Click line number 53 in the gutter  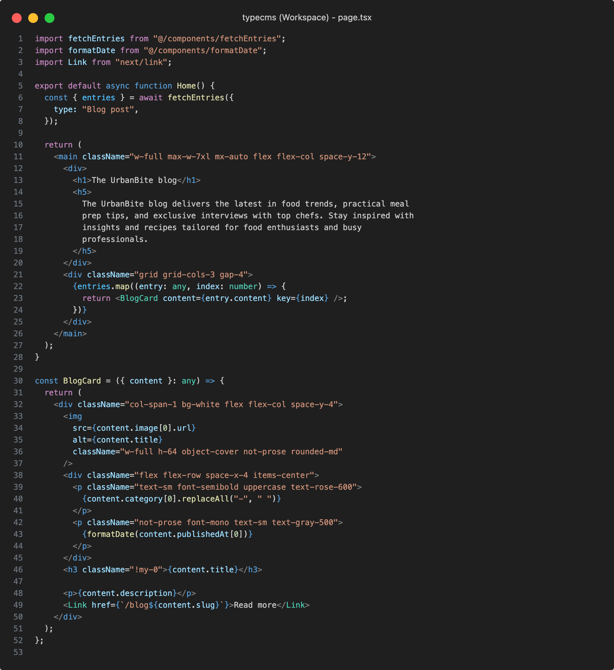[18, 652]
